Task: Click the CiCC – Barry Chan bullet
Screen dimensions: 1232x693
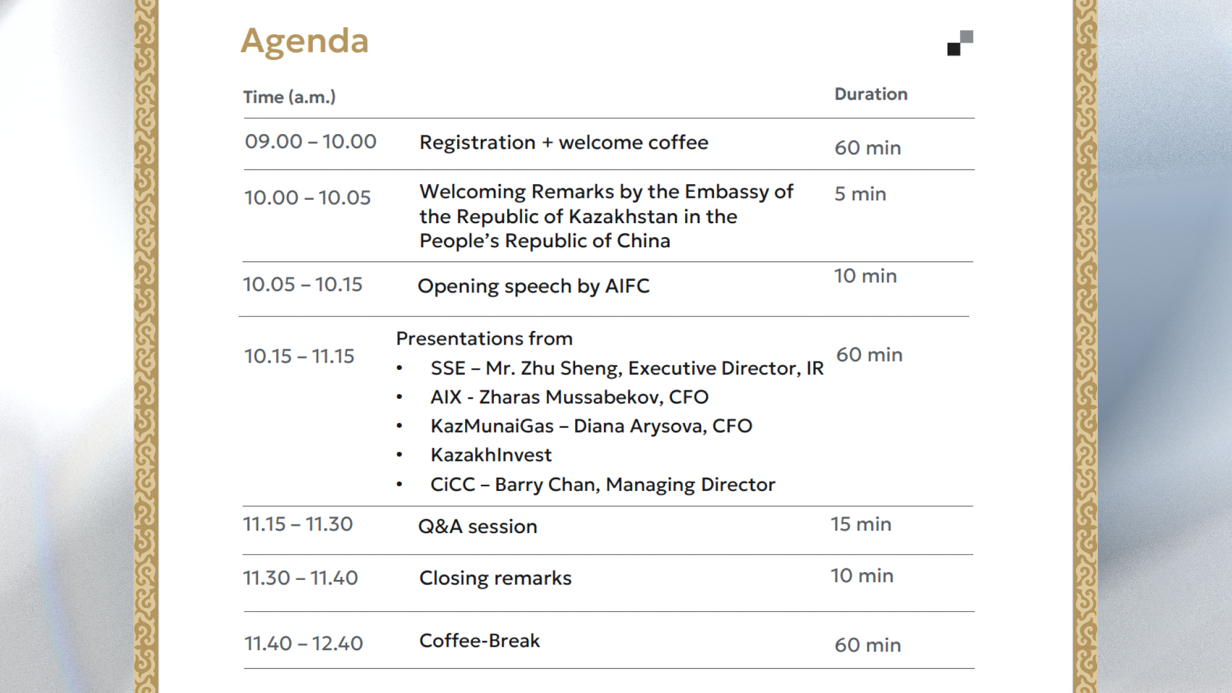Action: point(603,484)
